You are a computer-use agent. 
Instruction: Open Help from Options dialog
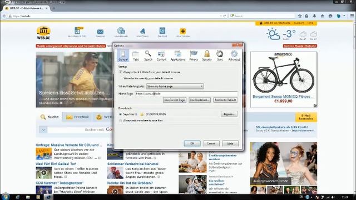(230, 143)
